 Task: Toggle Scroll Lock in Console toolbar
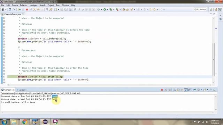click(178, 90)
